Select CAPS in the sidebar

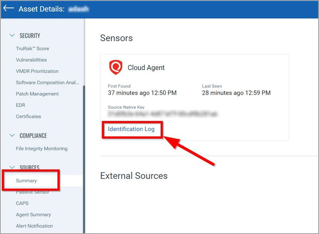click(22, 203)
